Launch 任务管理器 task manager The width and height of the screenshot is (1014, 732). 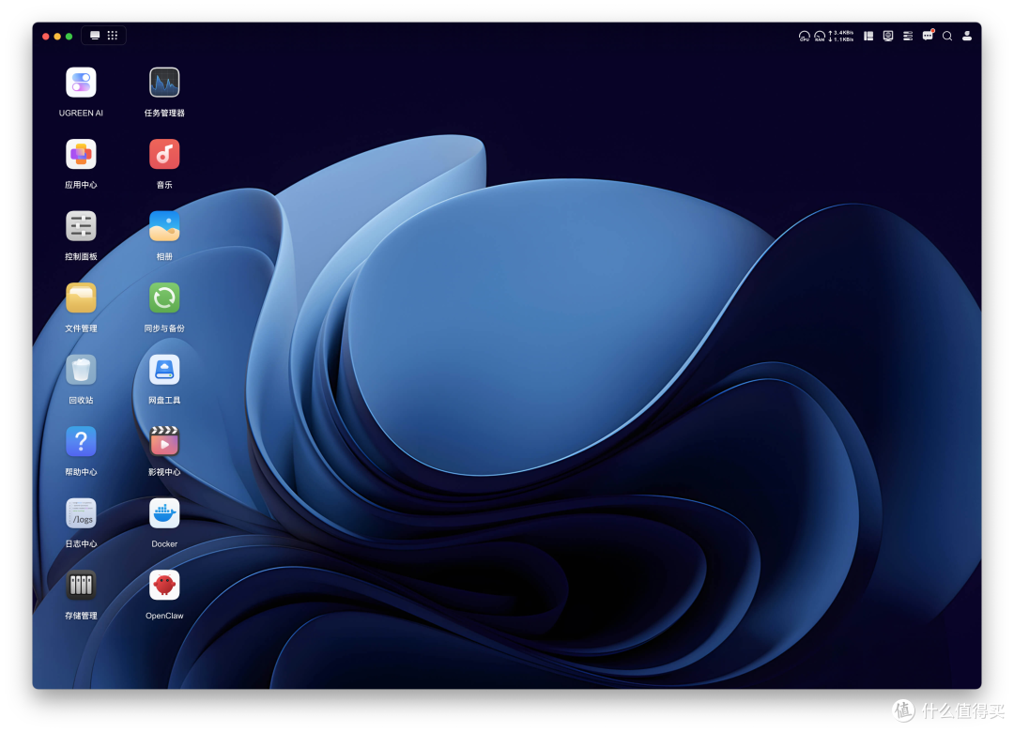click(164, 83)
